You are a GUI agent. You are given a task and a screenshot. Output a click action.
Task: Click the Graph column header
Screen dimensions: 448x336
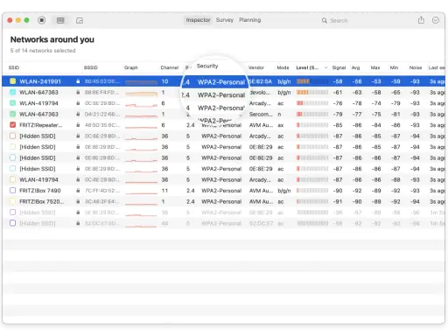(x=131, y=67)
